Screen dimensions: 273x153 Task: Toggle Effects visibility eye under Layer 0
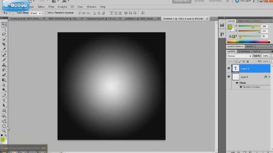pyautogui.click(x=237, y=83)
